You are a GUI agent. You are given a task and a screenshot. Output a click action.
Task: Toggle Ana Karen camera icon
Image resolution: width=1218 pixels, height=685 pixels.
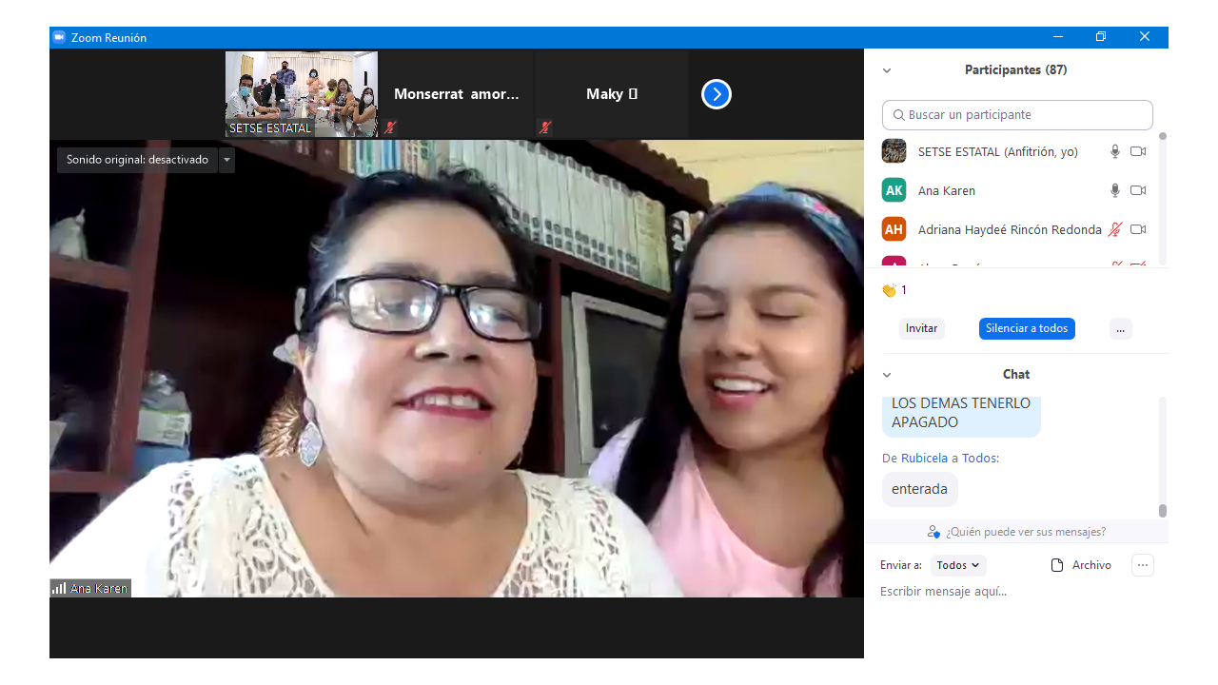point(1138,190)
